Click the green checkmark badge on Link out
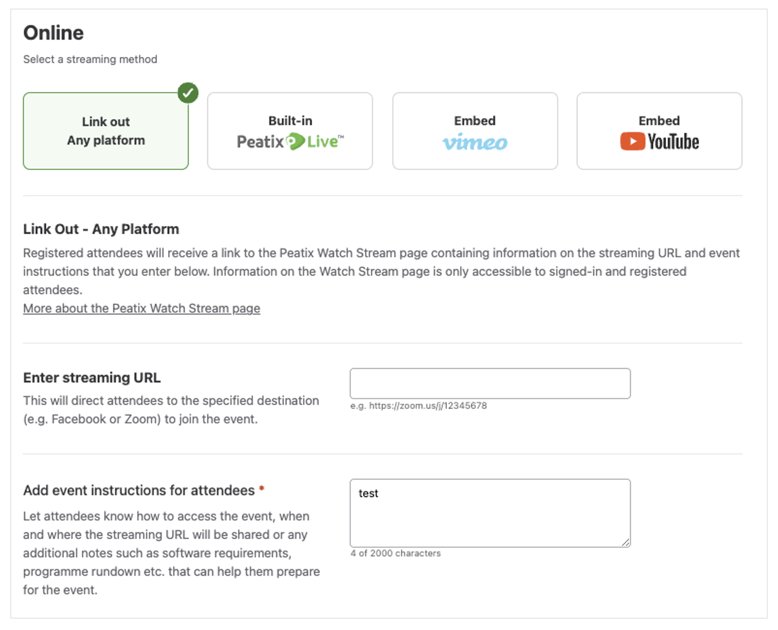 (x=188, y=93)
